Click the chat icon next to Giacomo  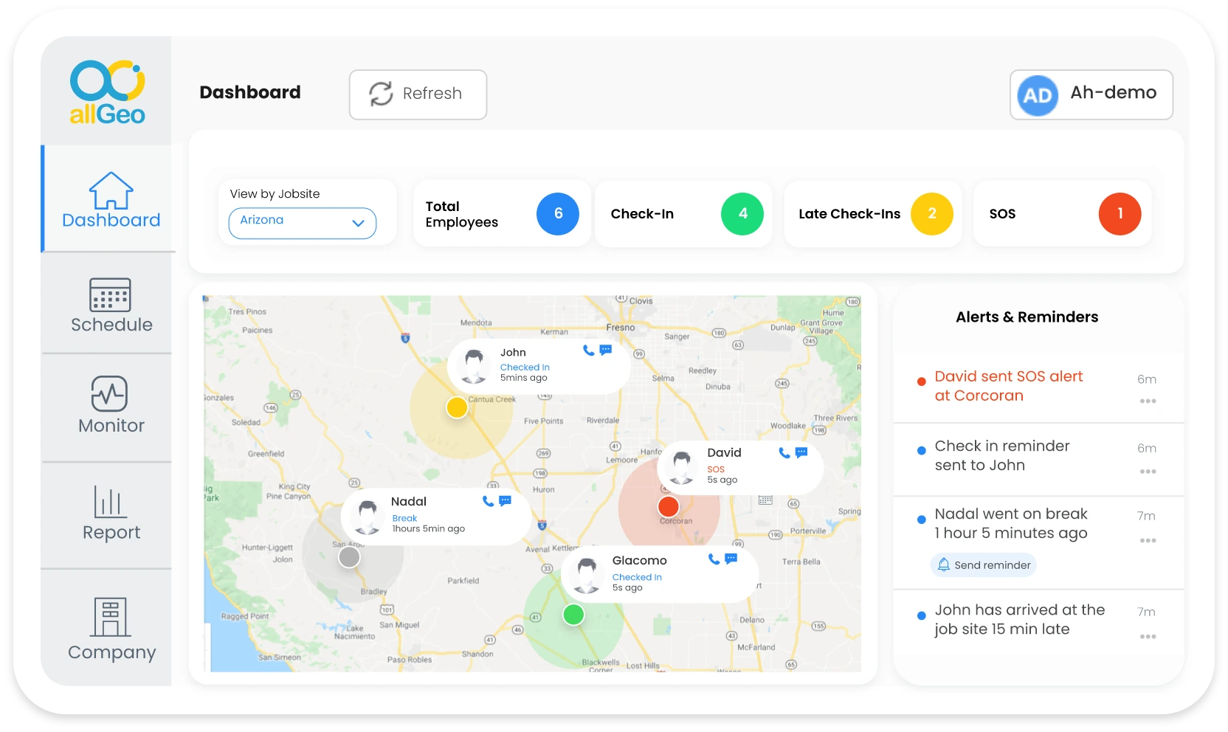click(x=730, y=559)
